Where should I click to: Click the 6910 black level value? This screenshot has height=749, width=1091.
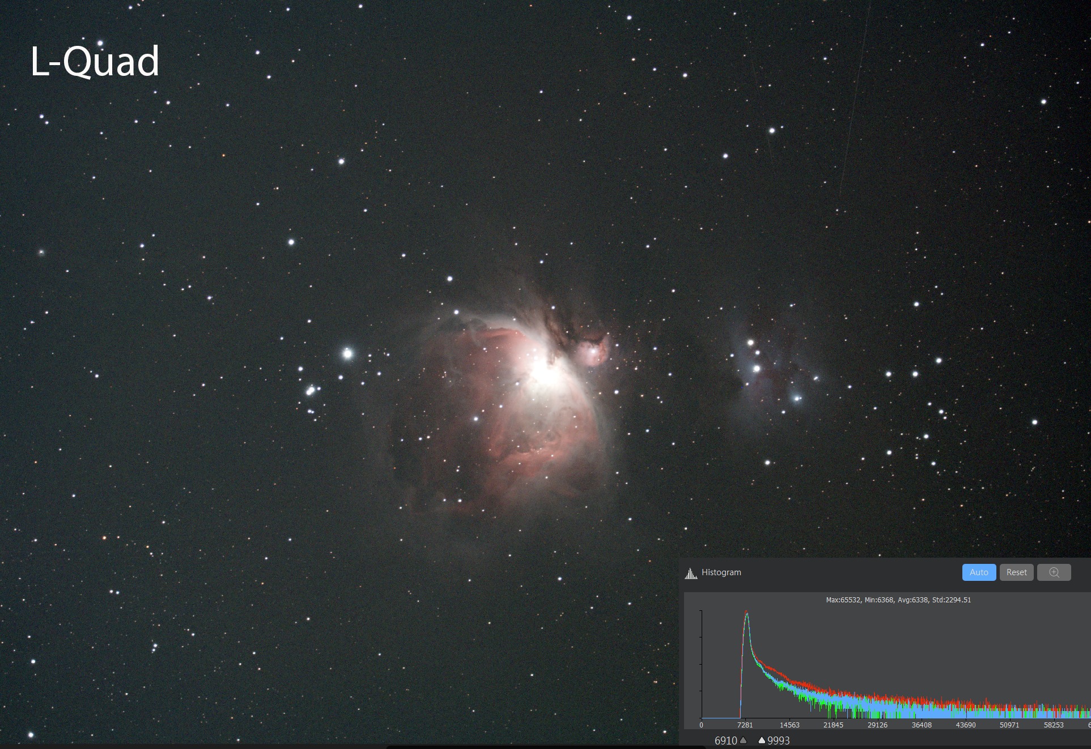tap(725, 741)
